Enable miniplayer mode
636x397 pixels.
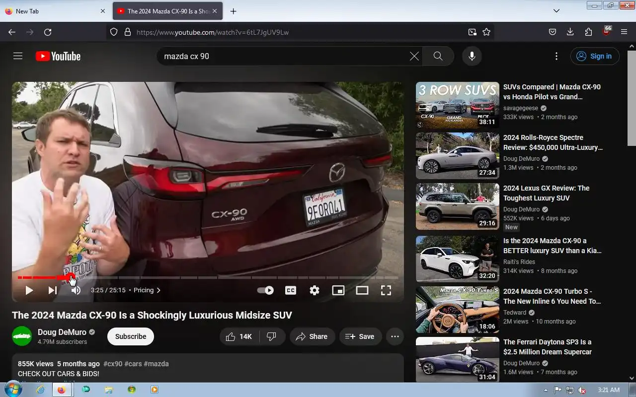338,290
